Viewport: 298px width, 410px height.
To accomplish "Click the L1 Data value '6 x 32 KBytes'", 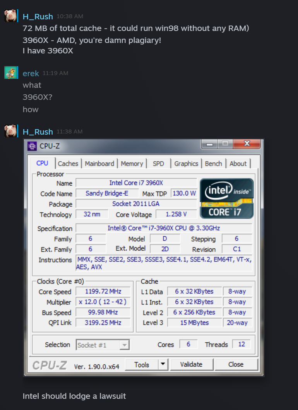I will [194, 291].
